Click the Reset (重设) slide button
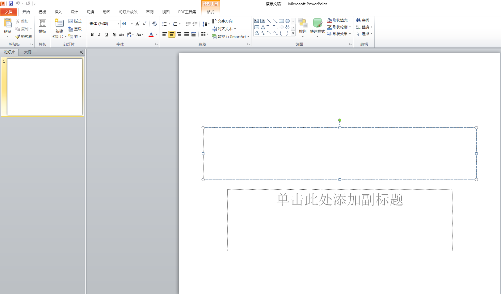501x294 pixels. [x=75, y=29]
